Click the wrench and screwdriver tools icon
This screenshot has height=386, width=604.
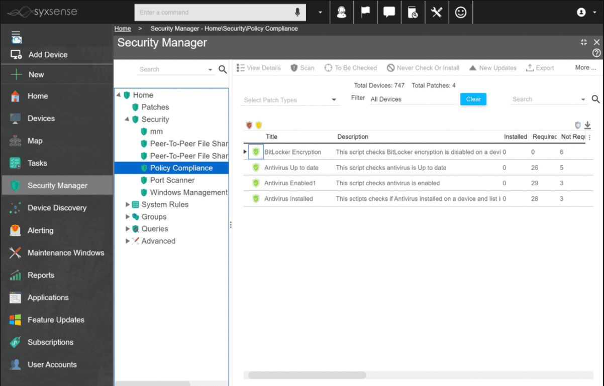pos(437,12)
